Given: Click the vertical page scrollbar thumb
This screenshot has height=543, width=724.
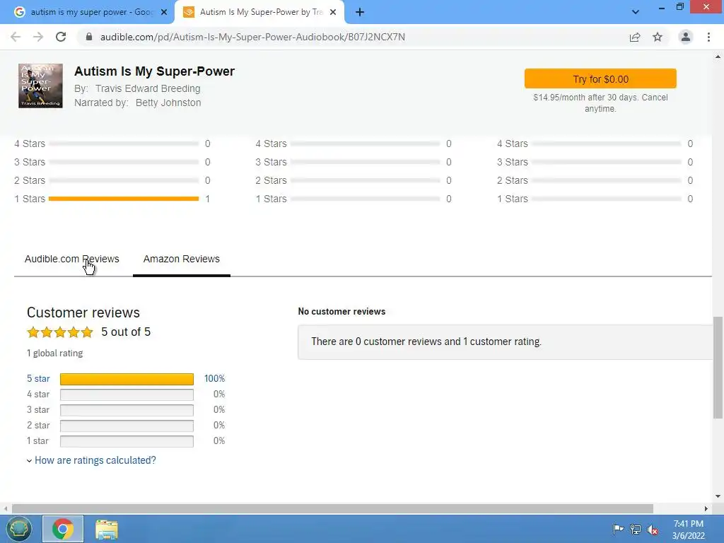Looking at the screenshot, I should 718,367.
